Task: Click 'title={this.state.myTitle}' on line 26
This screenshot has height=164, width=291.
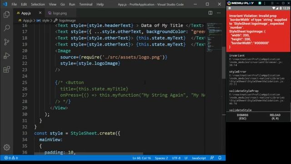Action: click(94, 89)
